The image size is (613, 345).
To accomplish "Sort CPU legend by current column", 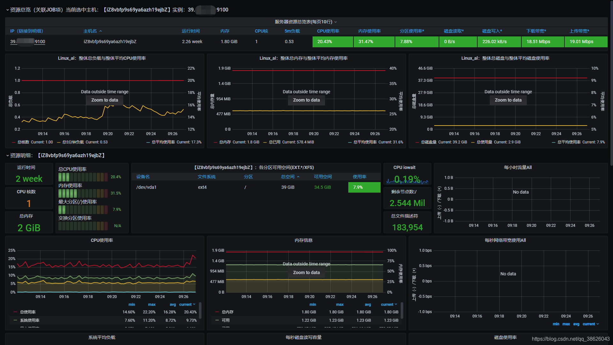I will [x=187, y=304].
